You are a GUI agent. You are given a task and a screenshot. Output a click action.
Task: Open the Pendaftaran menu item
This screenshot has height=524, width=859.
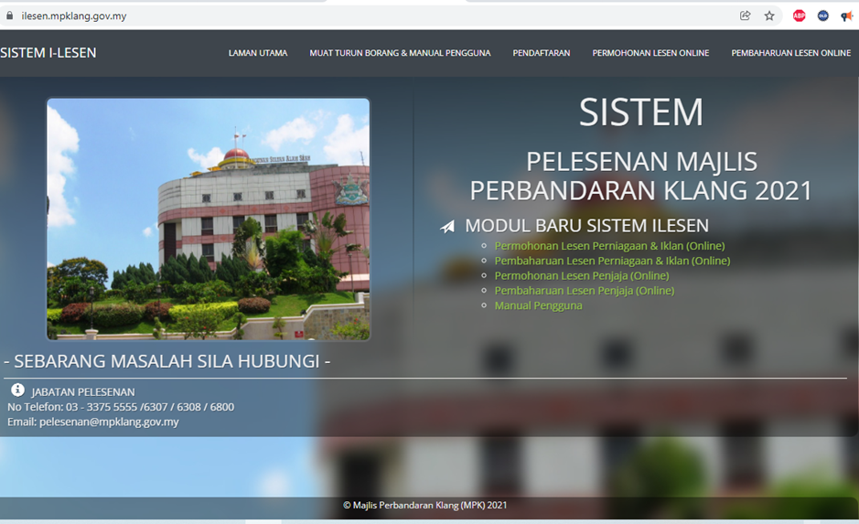pyautogui.click(x=542, y=53)
